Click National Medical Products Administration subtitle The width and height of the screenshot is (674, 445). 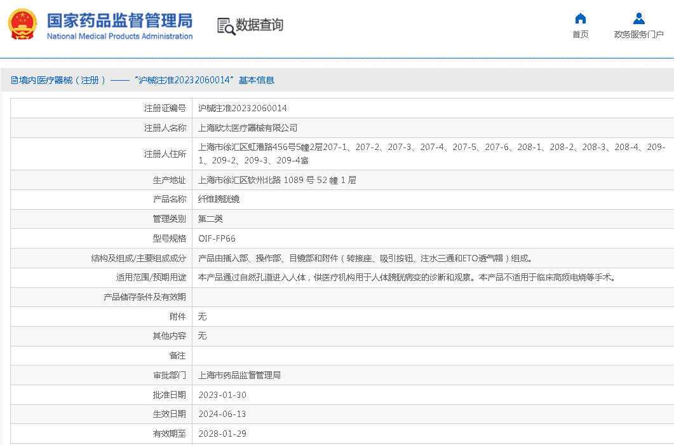click(119, 36)
